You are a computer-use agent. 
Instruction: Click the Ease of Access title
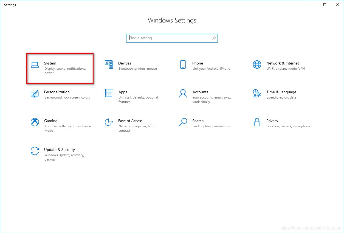pyautogui.click(x=130, y=121)
